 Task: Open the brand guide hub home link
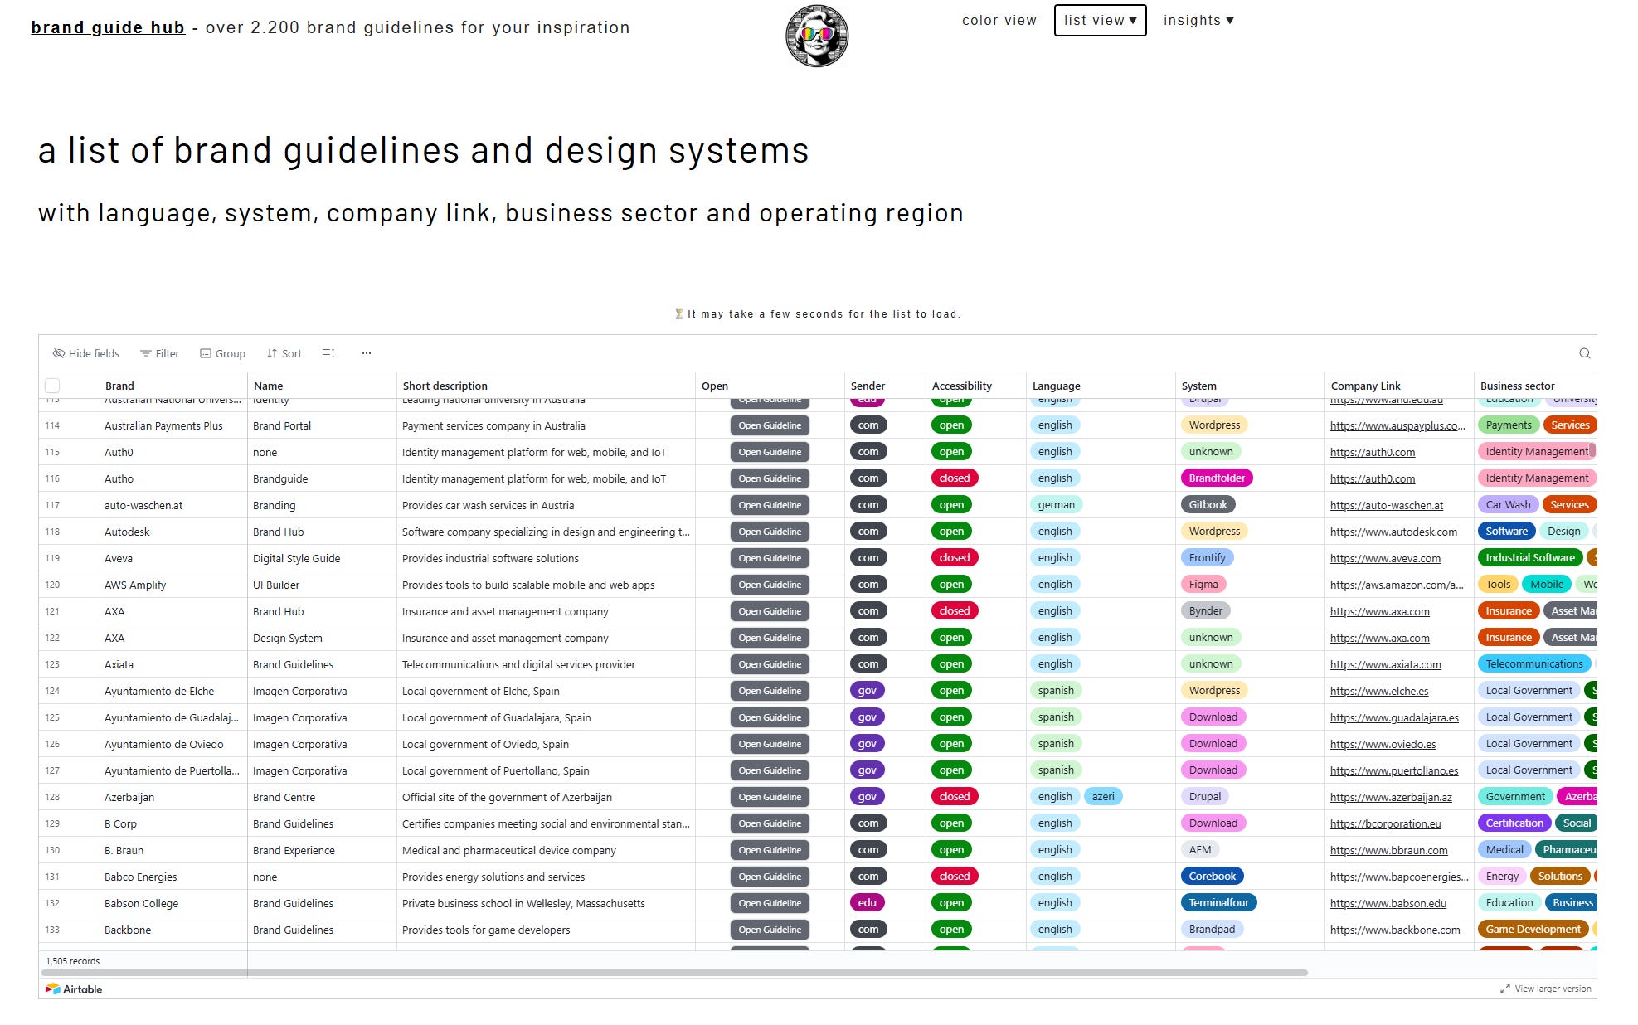click(108, 27)
